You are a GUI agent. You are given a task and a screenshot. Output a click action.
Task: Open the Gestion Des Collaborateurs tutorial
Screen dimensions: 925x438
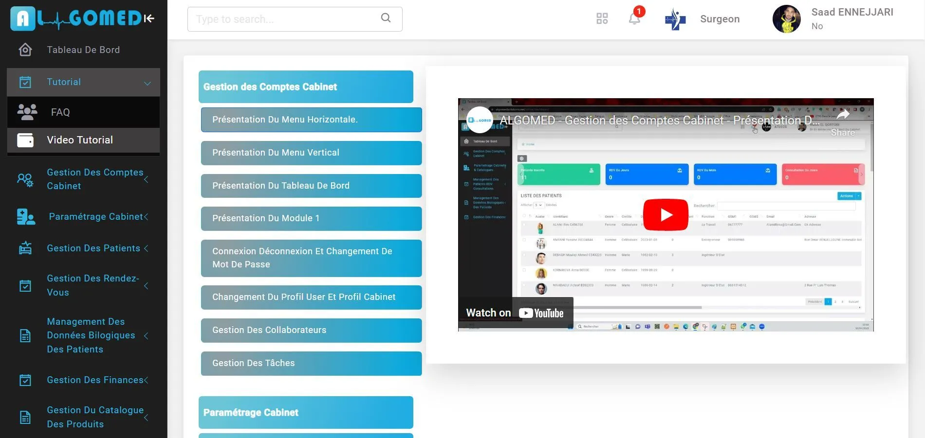click(311, 330)
